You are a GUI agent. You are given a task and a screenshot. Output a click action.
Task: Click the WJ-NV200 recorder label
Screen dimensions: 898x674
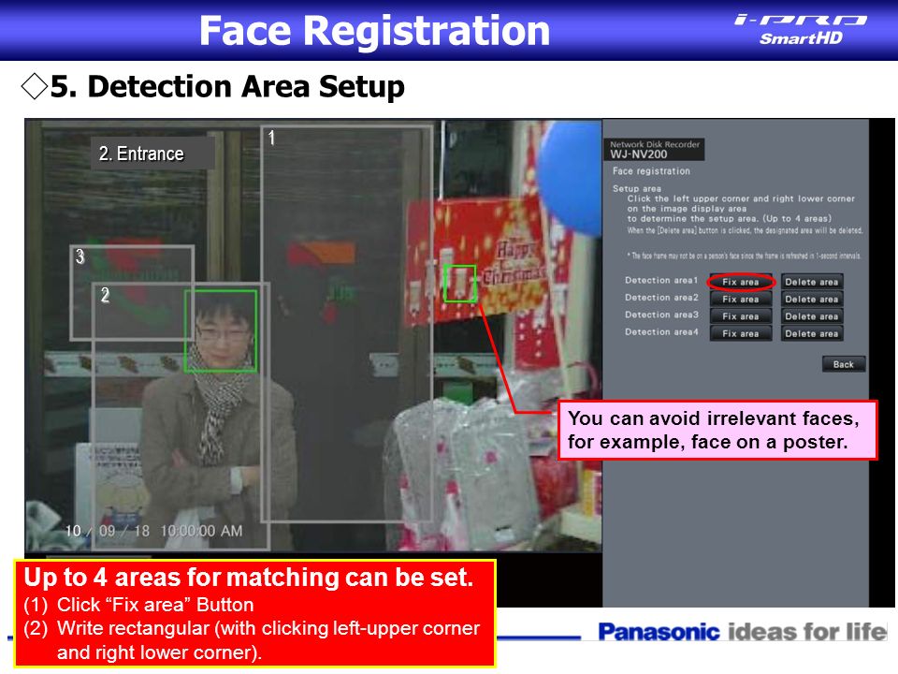(654, 150)
